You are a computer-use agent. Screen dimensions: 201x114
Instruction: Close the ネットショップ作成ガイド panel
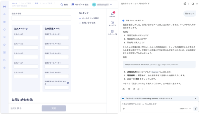[x=197, y=4]
